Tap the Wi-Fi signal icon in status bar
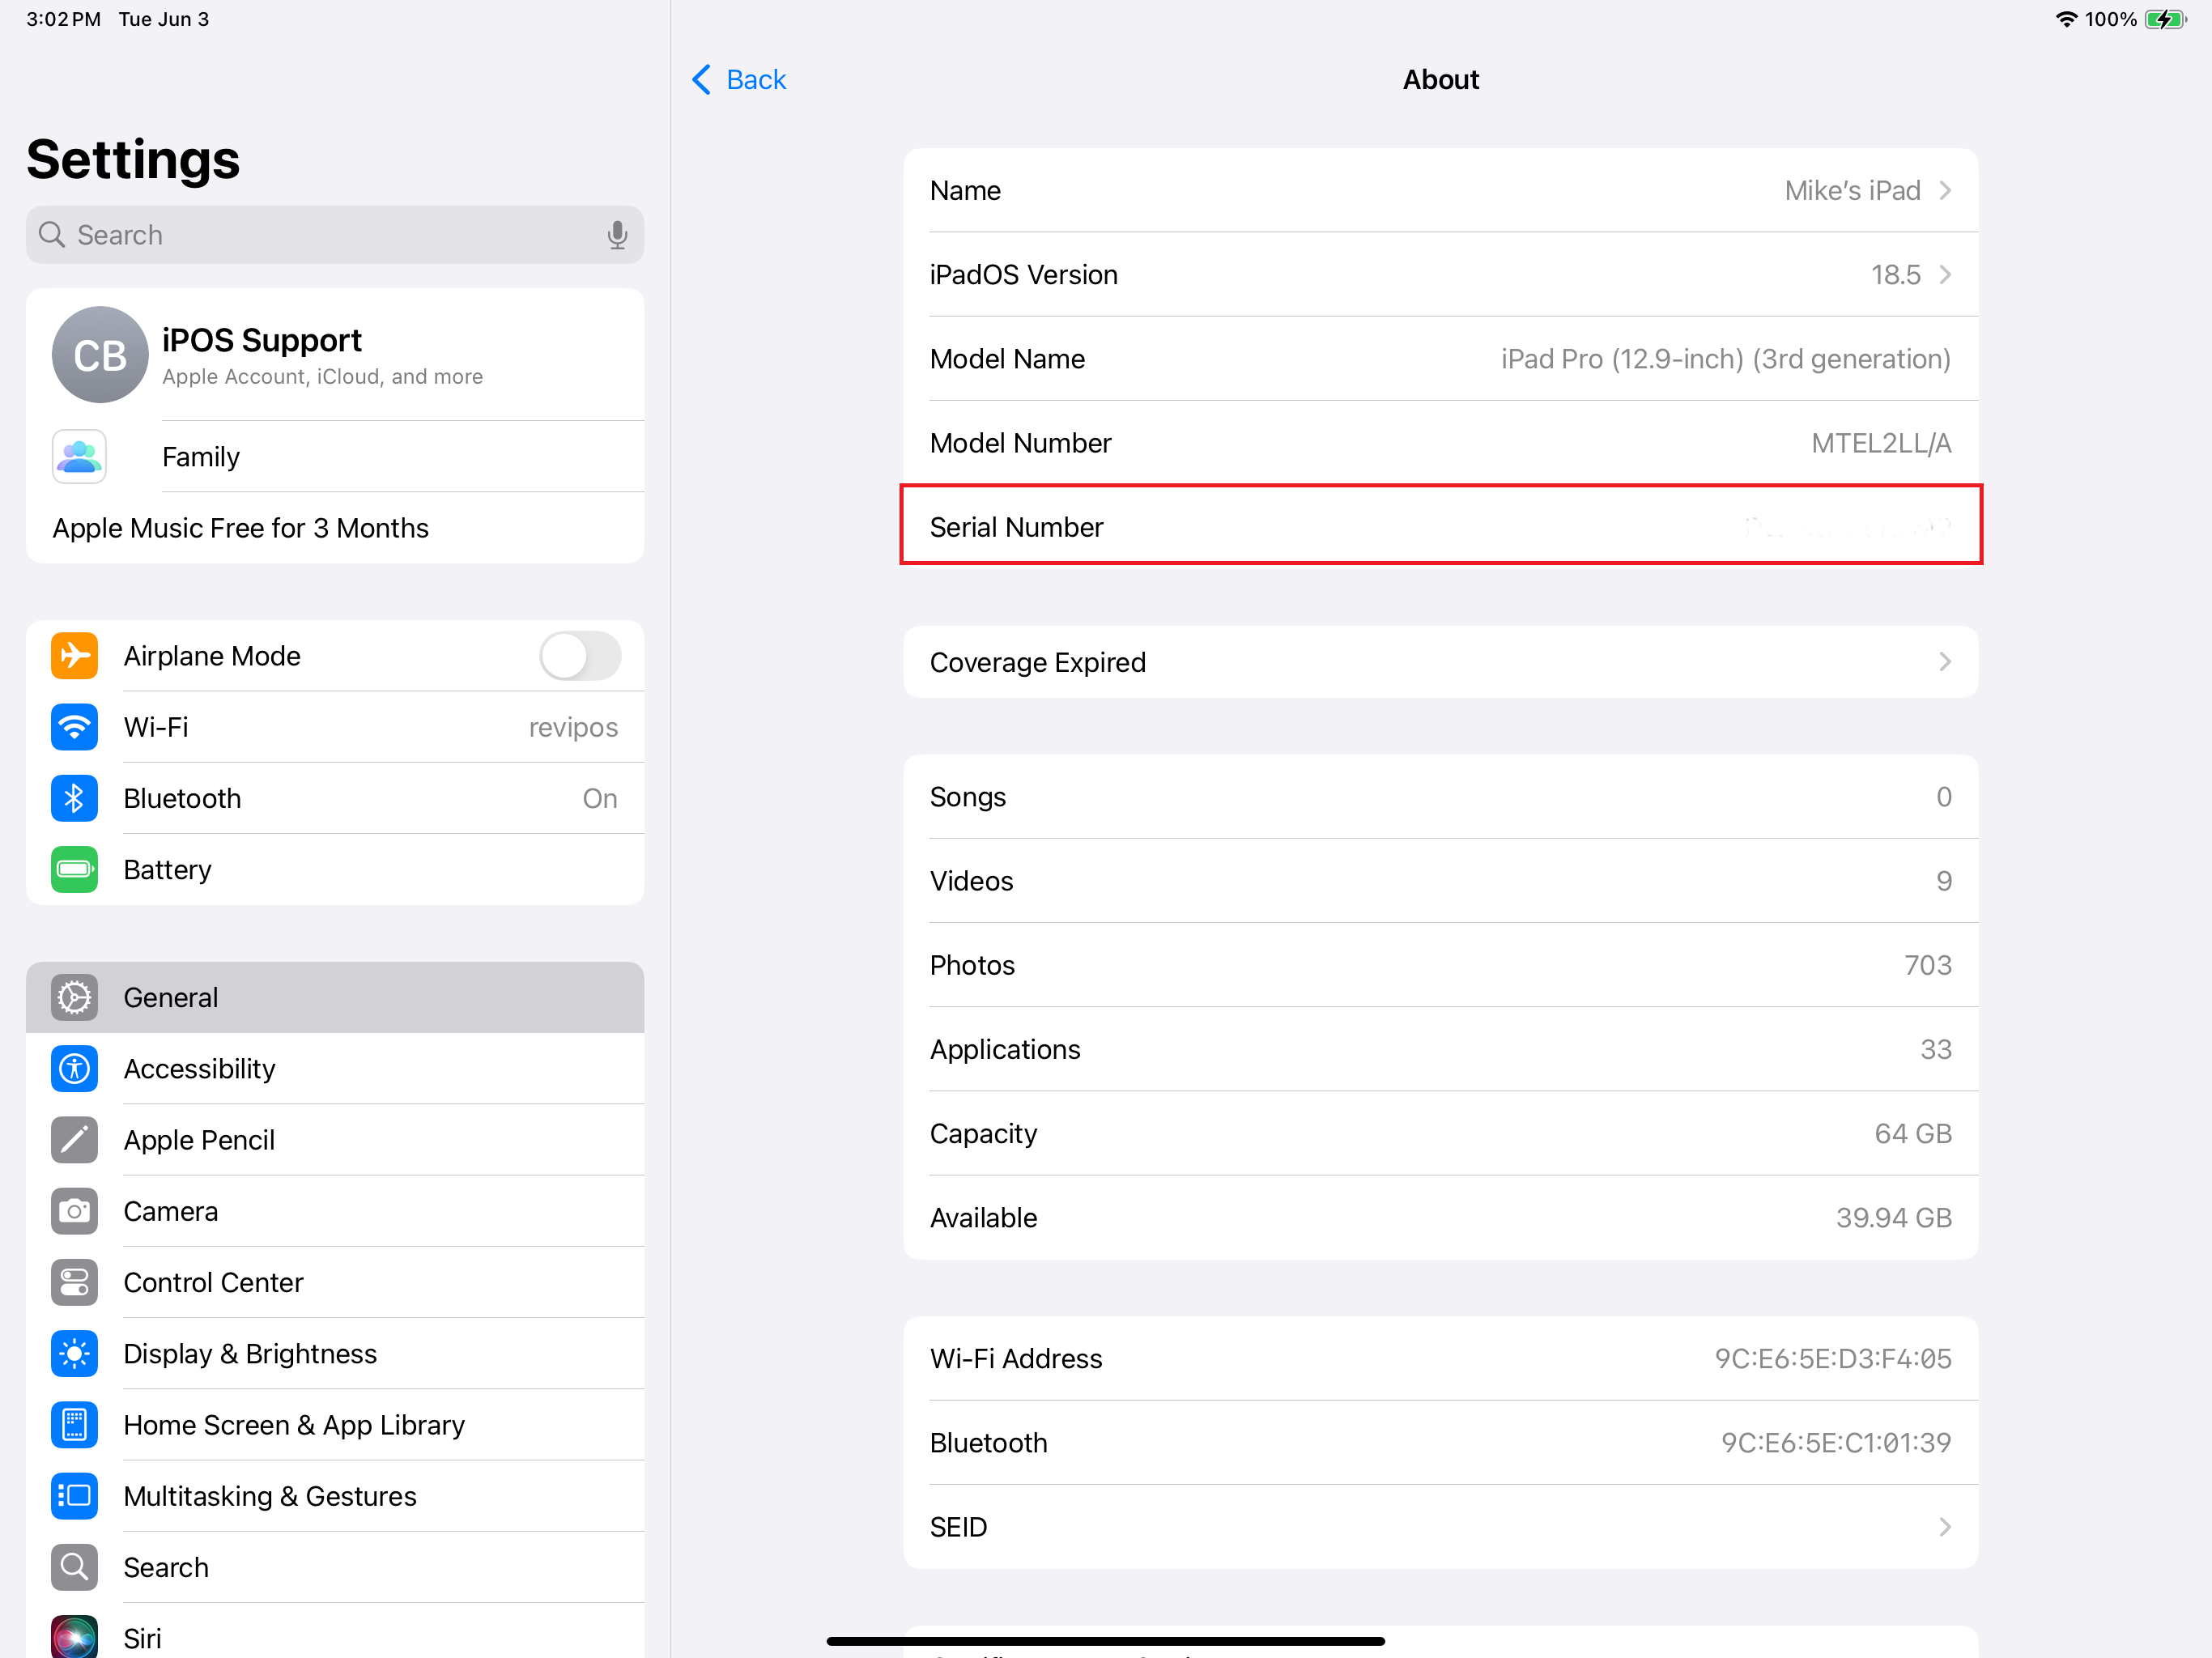 (x=2066, y=19)
